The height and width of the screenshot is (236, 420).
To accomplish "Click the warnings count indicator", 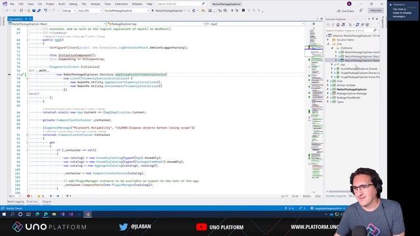I will [x=41, y=196].
